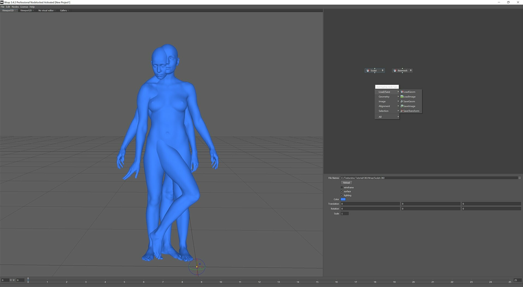Enable the wireframe checkbox
Image resolution: width=523 pixels, height=287 pixels.
[342, 187]
